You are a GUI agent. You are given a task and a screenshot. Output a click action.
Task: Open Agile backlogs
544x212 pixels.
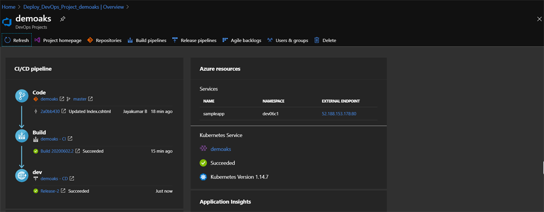(x=242, y=40)
